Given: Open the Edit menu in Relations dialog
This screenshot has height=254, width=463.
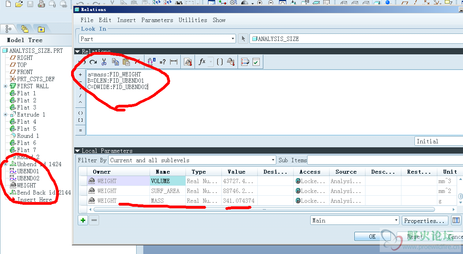Looking at the screenshot, I should (x=105, y=20).
